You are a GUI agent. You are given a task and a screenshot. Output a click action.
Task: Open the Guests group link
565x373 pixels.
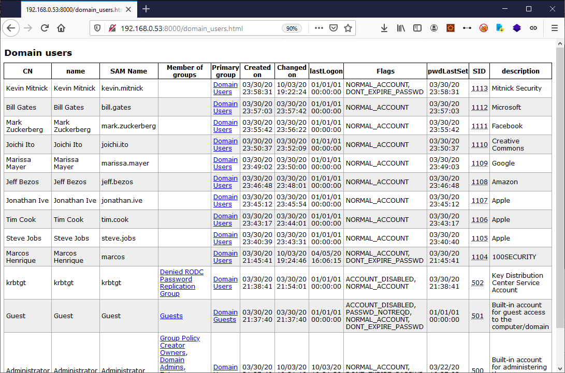[171, 316]
